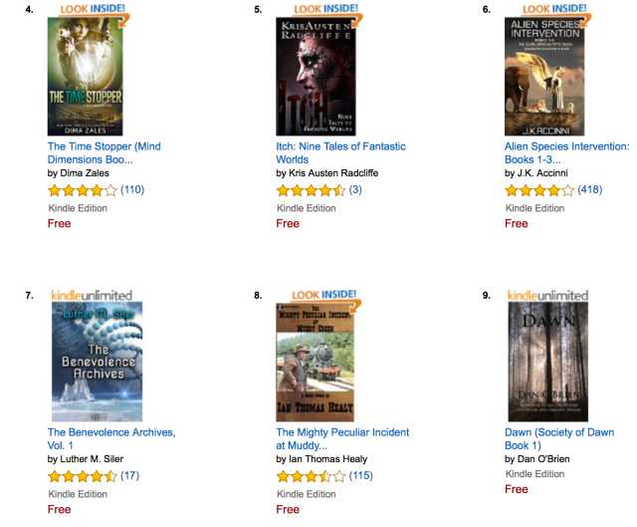This screenshot has width=637, height=527.
Task: Open 'The Mighty Peculiar Incident at Muddy' link
Action: point(342,438)
